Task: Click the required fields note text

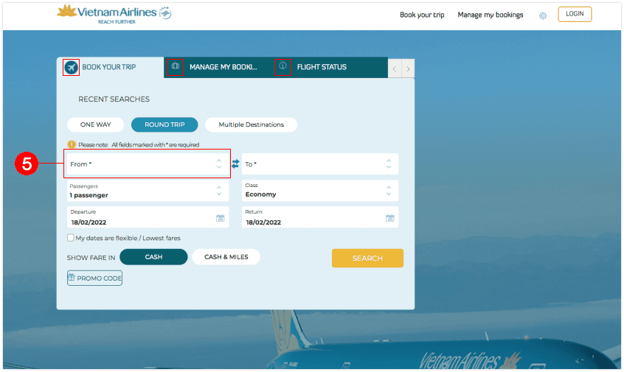Action: click(139, 144)
